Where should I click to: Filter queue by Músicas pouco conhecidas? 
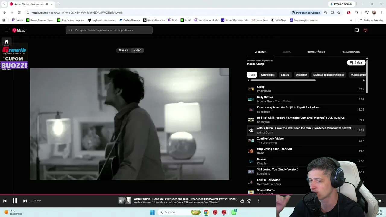click(x=329, y=75)
